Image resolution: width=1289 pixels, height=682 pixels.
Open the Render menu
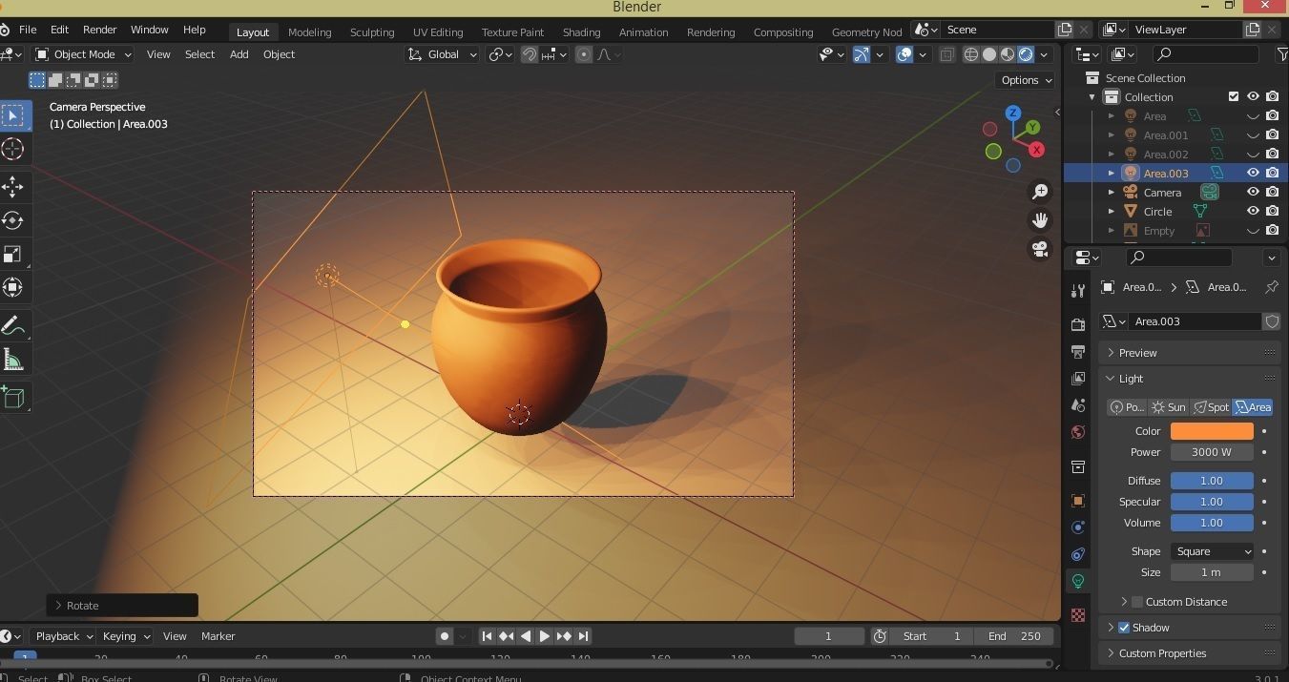(99, 30)
